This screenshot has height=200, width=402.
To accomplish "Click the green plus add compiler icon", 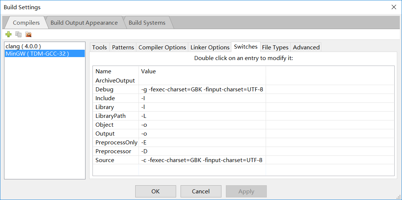I will pos(8,34).
